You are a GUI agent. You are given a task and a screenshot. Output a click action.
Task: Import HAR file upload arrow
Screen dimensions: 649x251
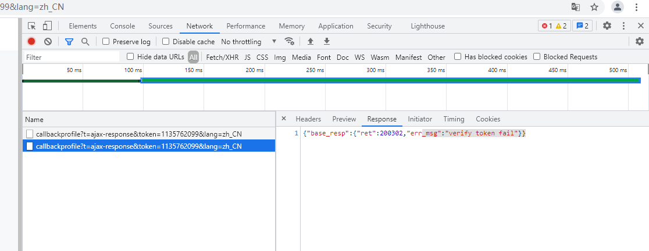pyautogui.click(x=311, y=41)
